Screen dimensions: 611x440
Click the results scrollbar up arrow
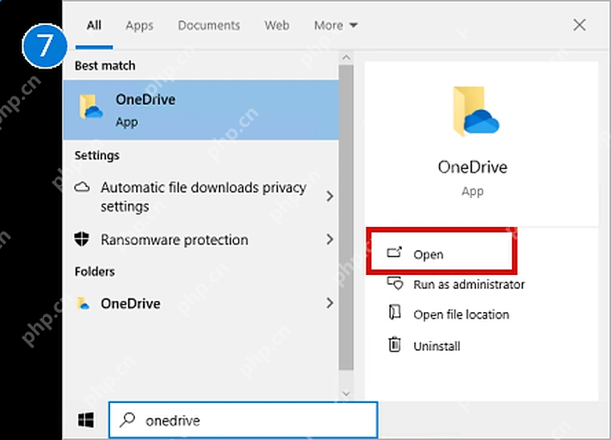coord(346,57)
